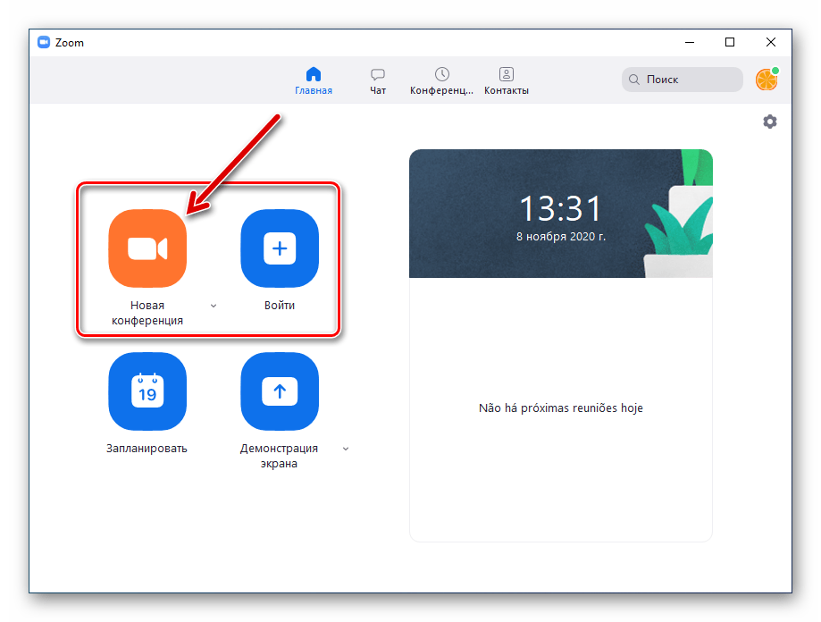Viewport: 821px width, 622px height.
Task: Click the Демонстрация экрана label text
Action: click(279, 456)
